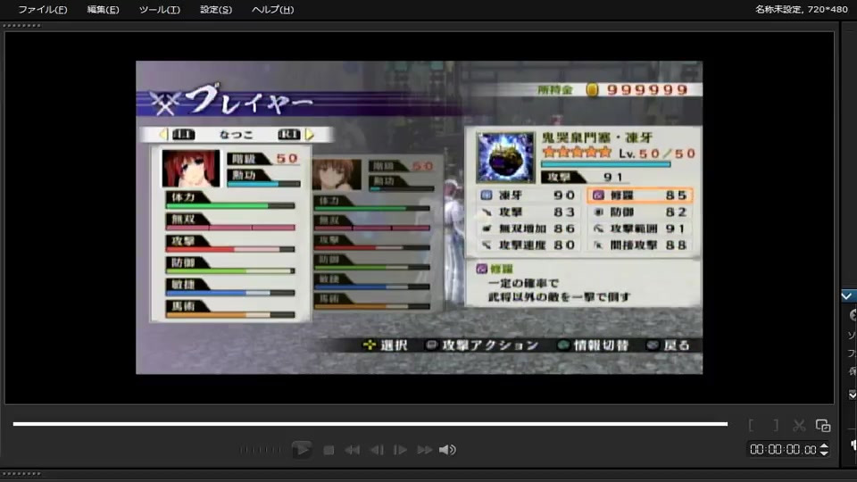The image size is (857, 482).
Task: Click the 00:00:00.00 timecode field
Action: tap(783, 449)
